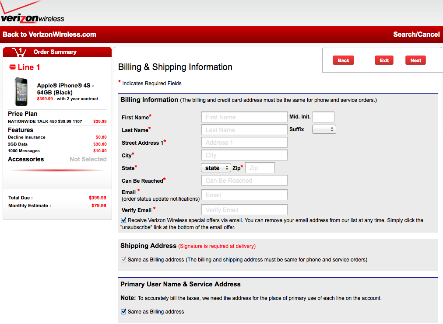This screenshot has width=443, height=324.
Task: Click Signature is required at delivery text
Action: click(x=217, y=246)
